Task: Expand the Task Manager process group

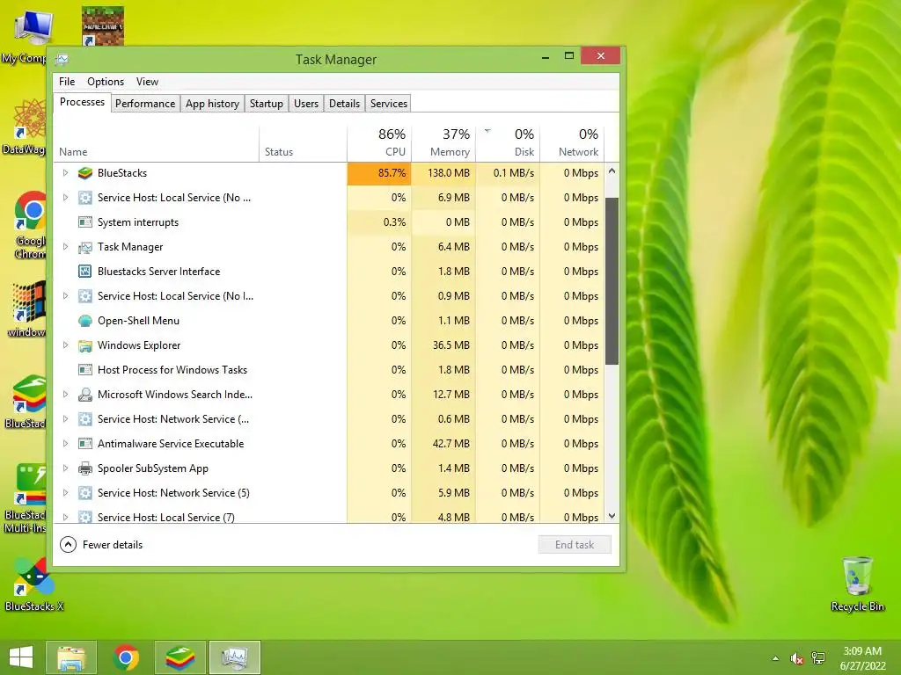Action: (65, 247)
